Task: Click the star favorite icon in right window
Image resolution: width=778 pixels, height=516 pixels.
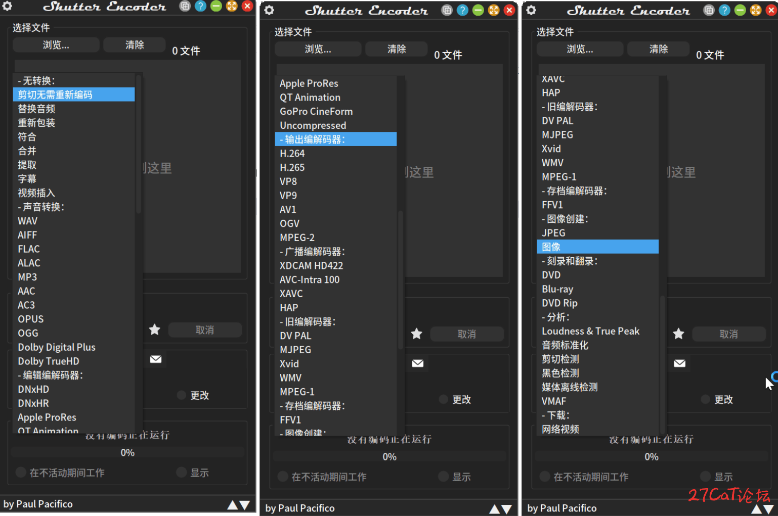Action: [x=679, y=334]
